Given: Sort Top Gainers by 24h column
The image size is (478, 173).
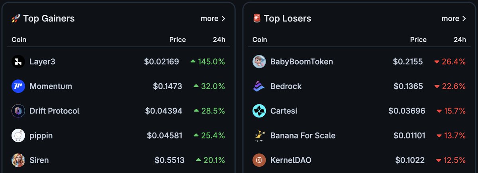Looking at the screenshot, I should click(219, 40).
